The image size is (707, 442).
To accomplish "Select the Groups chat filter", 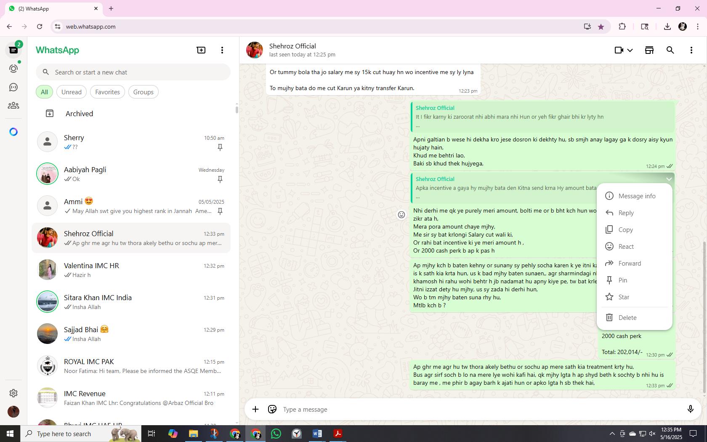I will [x=144, y=92].
